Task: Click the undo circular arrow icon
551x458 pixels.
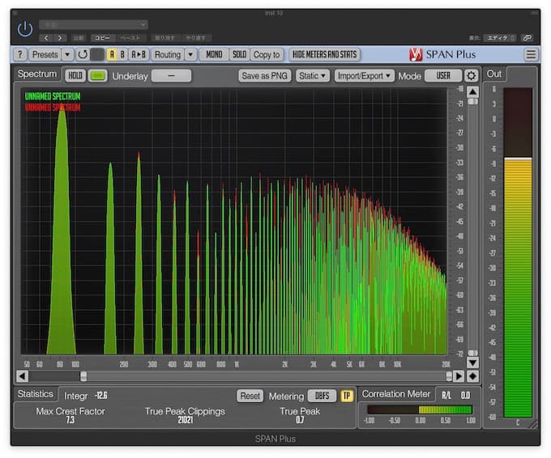Action: pos(83,54)
